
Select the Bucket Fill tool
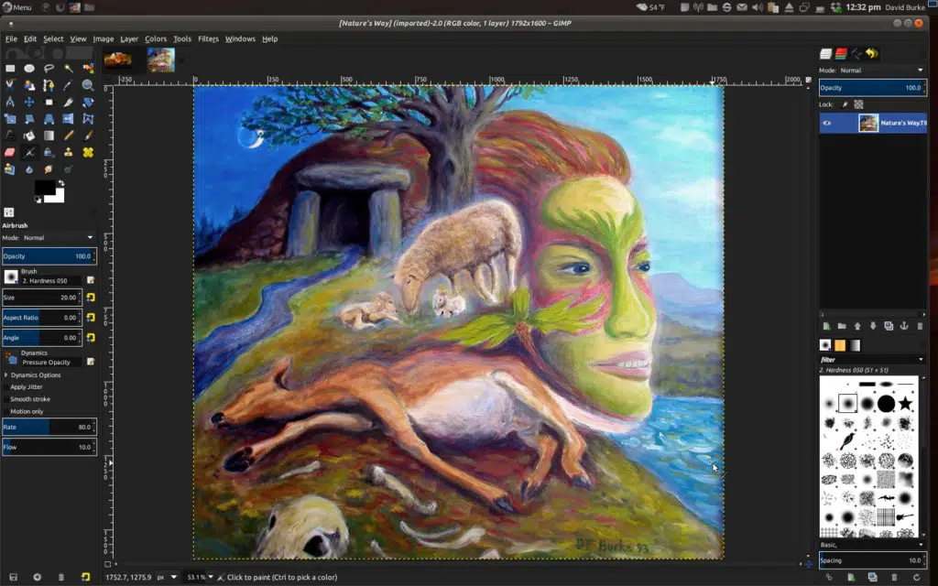(x=29, y=136)
